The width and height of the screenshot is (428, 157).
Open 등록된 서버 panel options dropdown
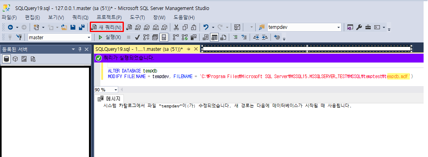(x=73, y=49)
